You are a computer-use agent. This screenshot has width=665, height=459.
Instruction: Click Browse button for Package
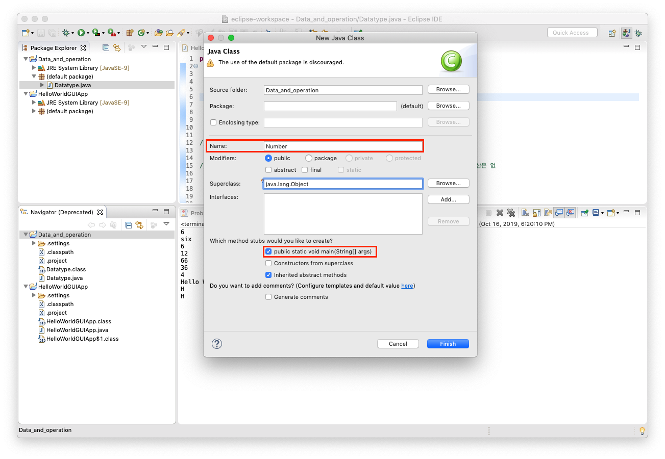coord(449,106)
